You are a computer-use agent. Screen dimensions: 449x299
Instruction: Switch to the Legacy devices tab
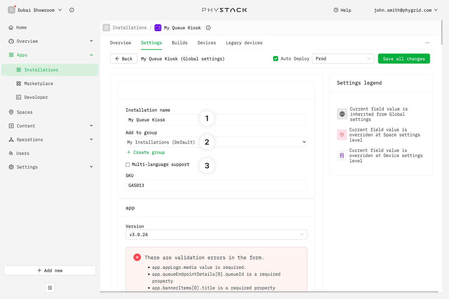(244, 43)
